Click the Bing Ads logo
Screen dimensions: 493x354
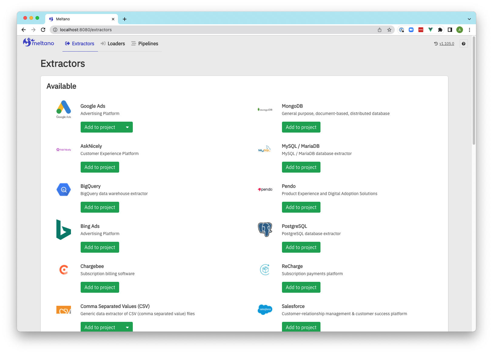click(x=64, y=230)
